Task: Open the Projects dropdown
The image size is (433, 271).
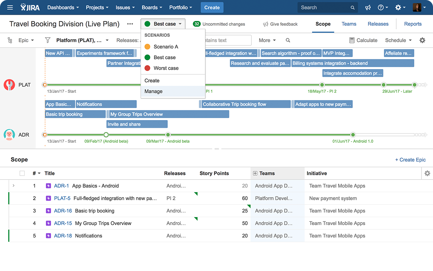Action: coord(97,8)
